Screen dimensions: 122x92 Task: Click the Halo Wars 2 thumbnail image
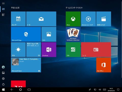[x=15, y=62]
